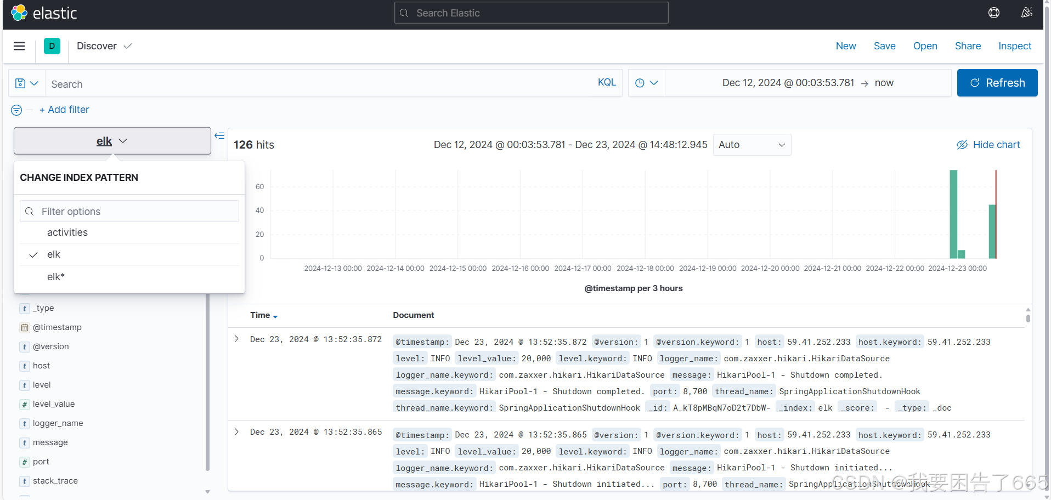
Task: Switch to Inspect in the top menu
Action: coord(1014,46)
